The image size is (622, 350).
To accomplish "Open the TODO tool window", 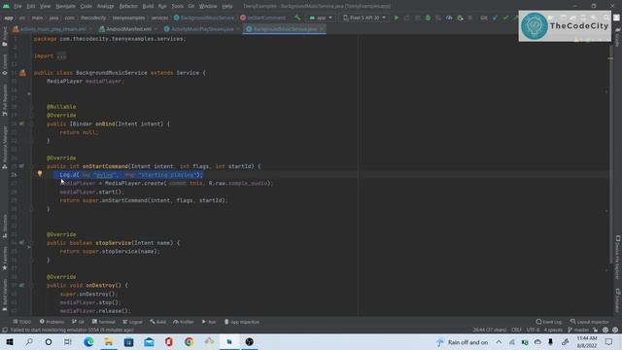I will pyautogui.click(x=21, y=322).
